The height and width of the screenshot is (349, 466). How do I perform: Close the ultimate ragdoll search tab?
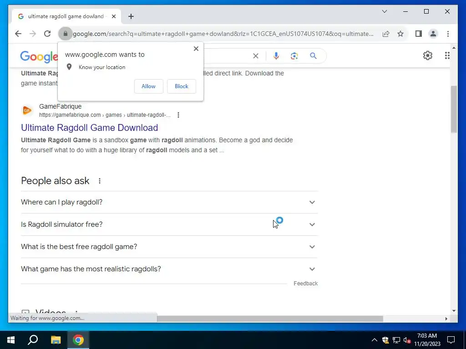(x=113, y=16)
